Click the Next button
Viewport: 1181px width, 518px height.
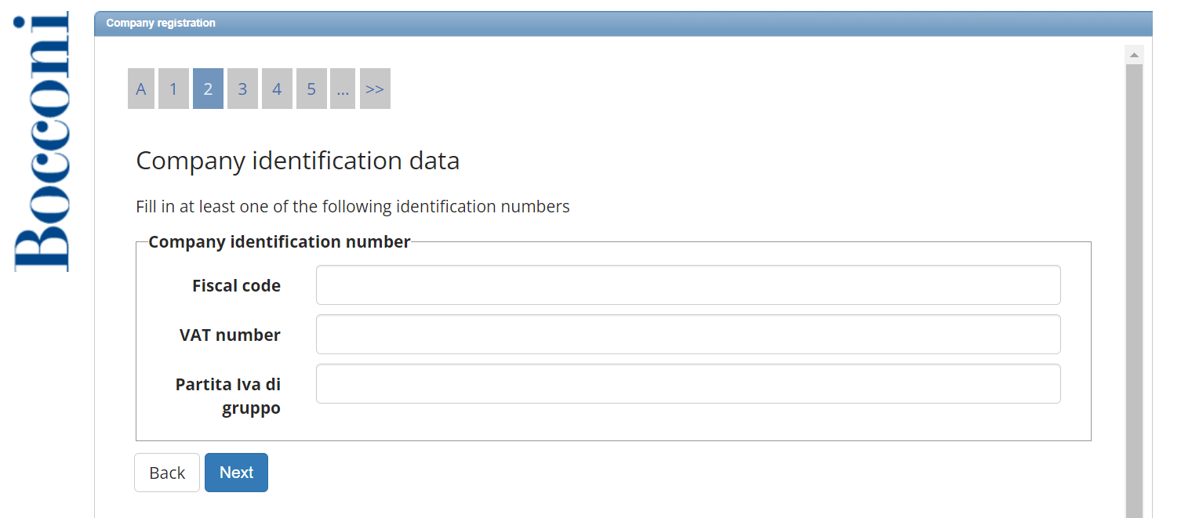coord(236,472)
